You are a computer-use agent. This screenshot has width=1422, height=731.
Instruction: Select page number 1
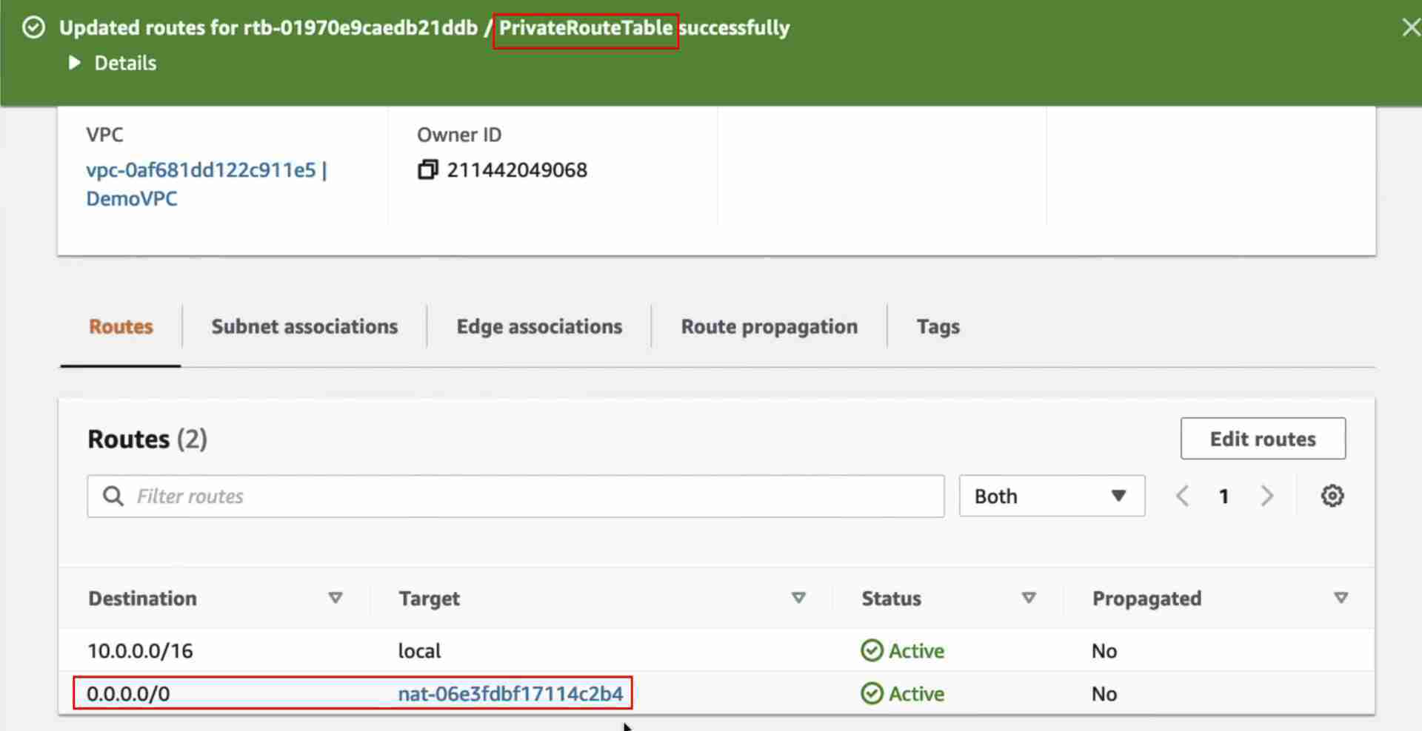pyautogui.click(x=1224, y=496)
